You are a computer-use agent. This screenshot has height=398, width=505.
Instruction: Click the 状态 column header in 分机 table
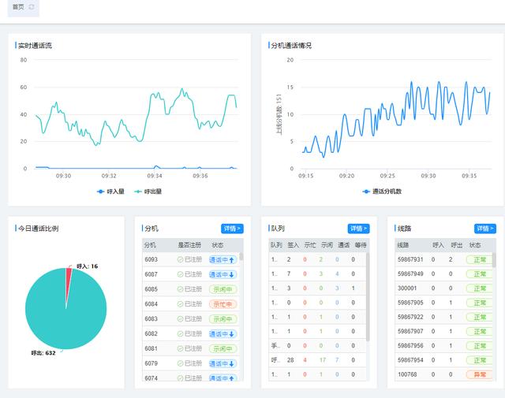[x=218, y=245]
